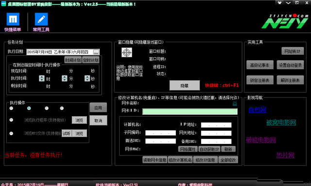Open the 网址转IP tool
The width and height of the screenshot is (311, 186).
(293, 51)
